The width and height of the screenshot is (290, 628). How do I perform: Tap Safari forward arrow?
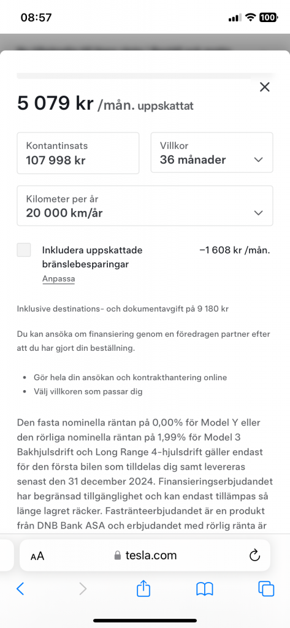point(83,588)
